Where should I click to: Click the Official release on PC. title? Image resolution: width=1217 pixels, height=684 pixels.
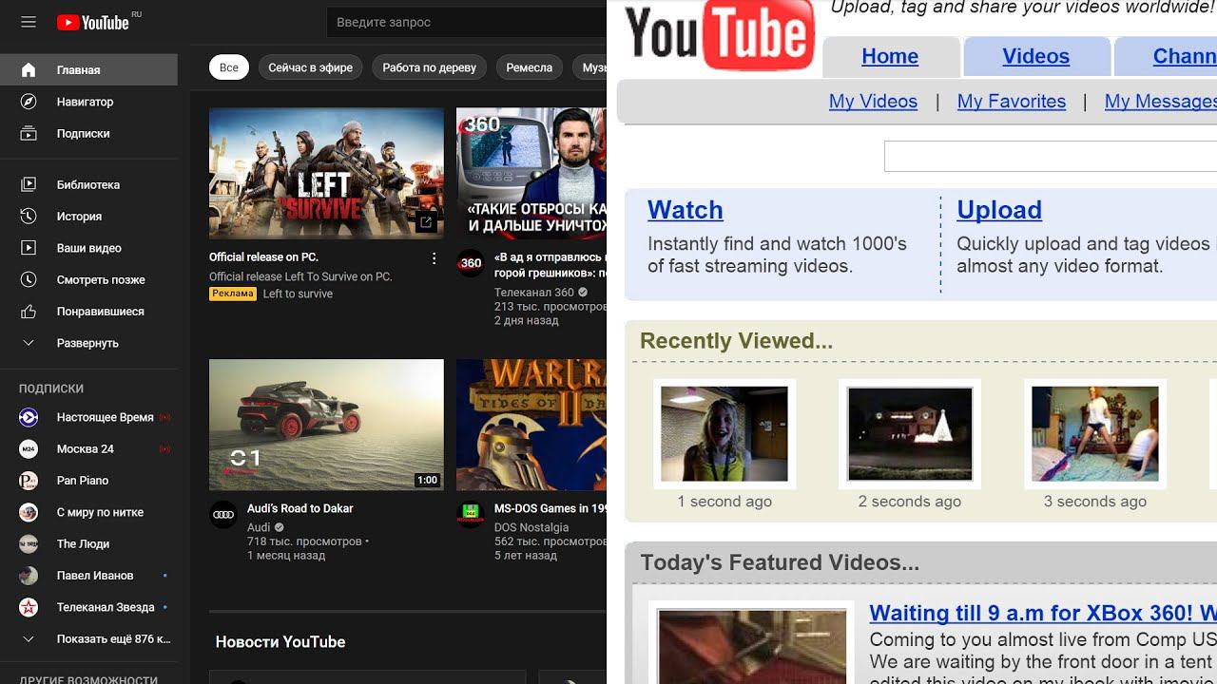pyautogui.click(x=263, y=256)
